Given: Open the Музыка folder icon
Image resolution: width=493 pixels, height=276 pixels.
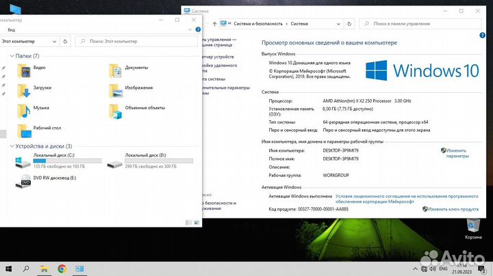Looking at the screenshot, I should (x=24, y=111).
